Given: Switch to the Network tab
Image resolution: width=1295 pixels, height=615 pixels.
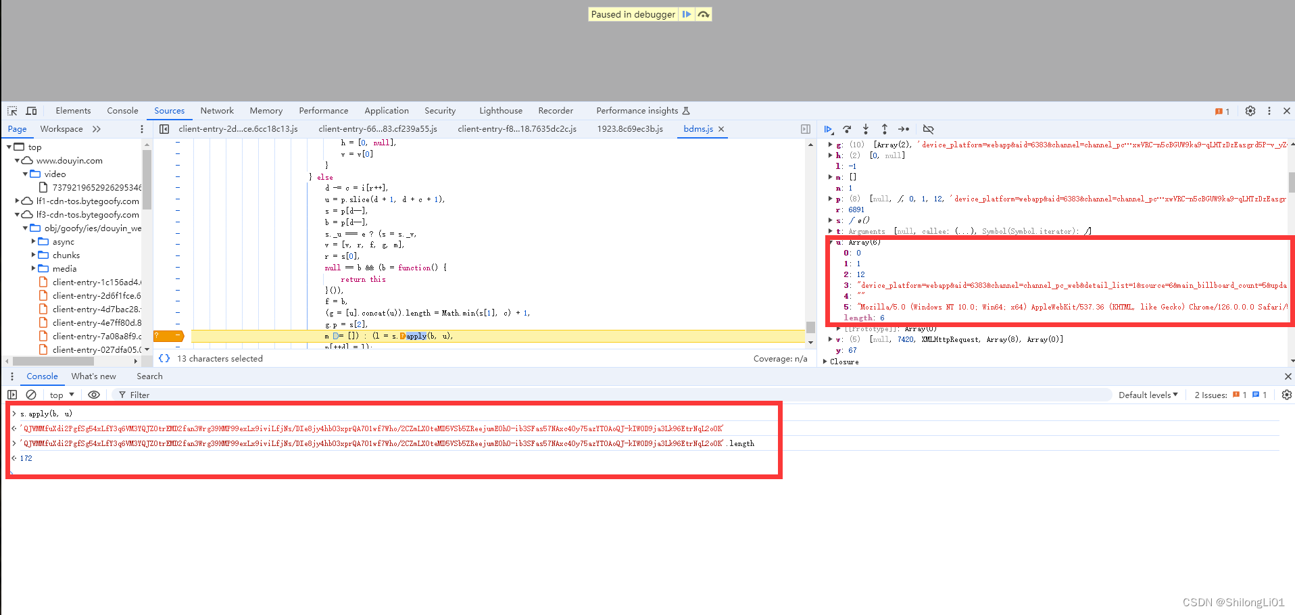Looking at the screenshot, I should tap(217, 111).
